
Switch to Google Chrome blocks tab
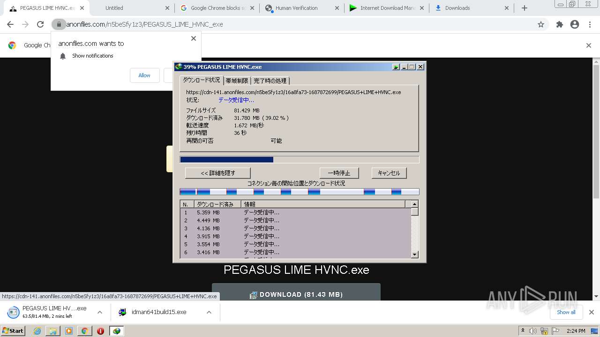point(217,8)
